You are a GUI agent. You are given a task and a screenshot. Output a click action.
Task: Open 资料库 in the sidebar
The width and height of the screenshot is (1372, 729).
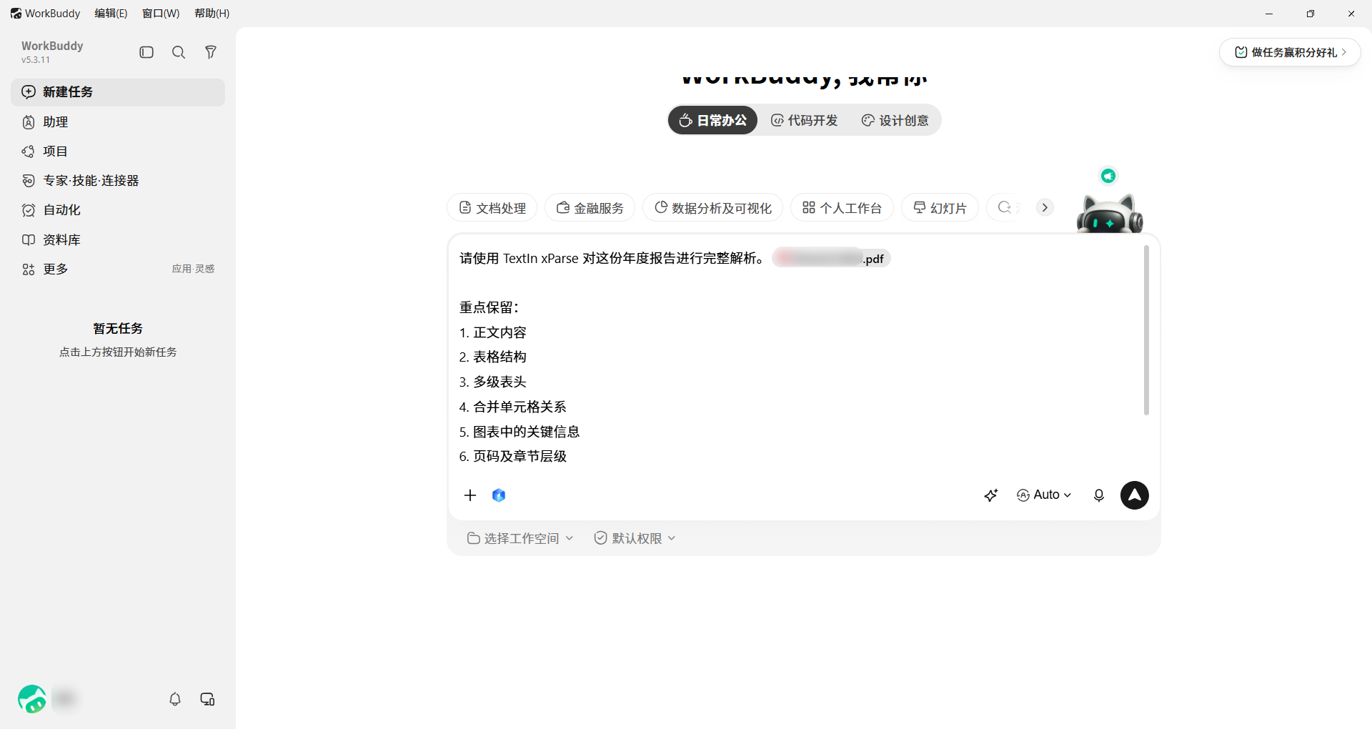click(118, 240)
